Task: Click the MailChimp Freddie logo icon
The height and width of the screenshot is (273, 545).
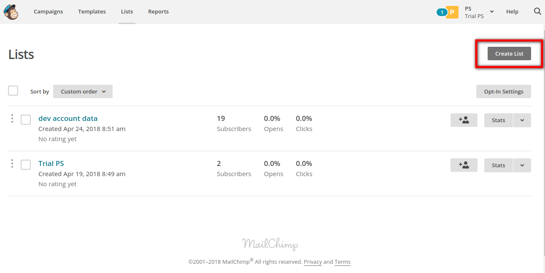Action: point(11,12)
